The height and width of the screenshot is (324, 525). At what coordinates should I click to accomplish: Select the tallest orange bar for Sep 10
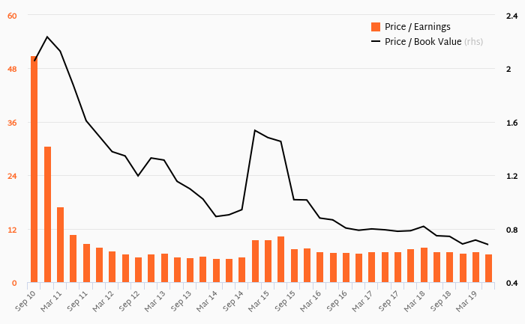point(34,169)
